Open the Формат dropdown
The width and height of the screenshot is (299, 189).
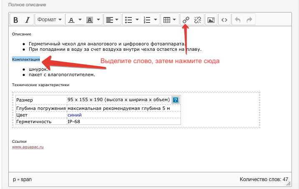click(x=49, y=20)
